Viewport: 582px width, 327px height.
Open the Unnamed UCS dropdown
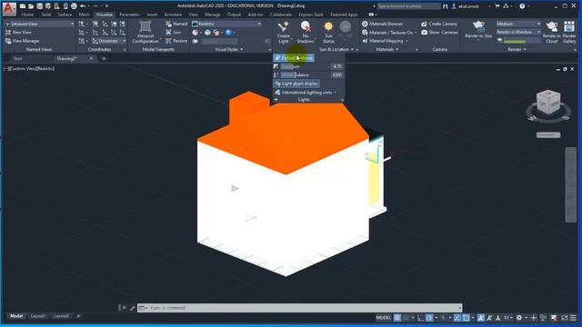109,41
